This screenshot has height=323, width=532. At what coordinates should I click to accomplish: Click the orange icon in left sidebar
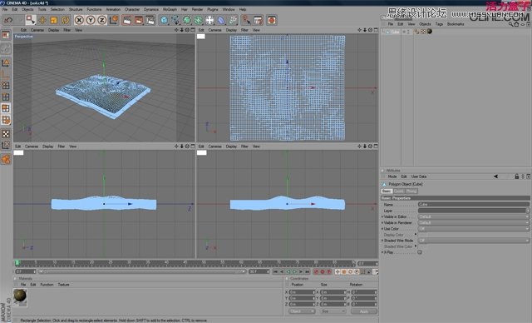point(6,159)
